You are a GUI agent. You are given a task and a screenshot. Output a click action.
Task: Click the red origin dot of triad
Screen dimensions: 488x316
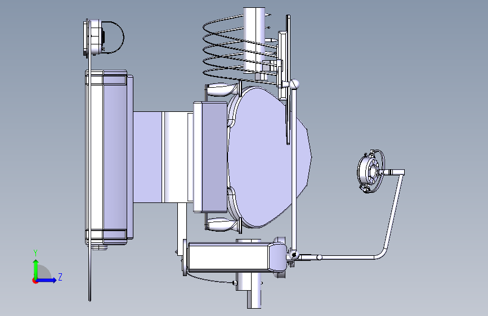pos(34,281)
